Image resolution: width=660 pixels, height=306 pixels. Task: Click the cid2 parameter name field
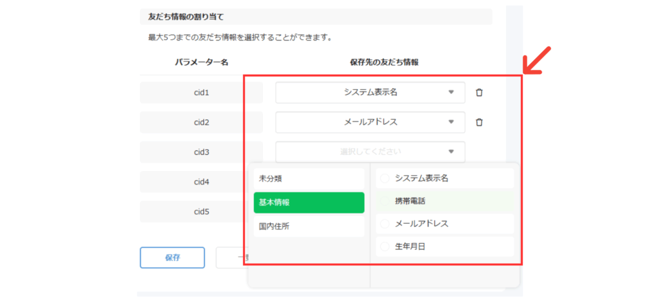pyautogui.click(x=201, y=122)
